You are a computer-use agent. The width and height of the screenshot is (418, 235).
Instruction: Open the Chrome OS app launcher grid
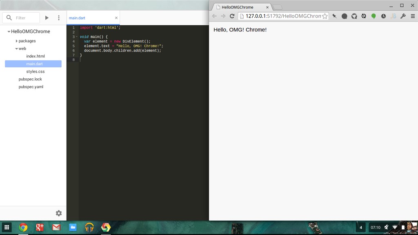click(x=7, y=227)
